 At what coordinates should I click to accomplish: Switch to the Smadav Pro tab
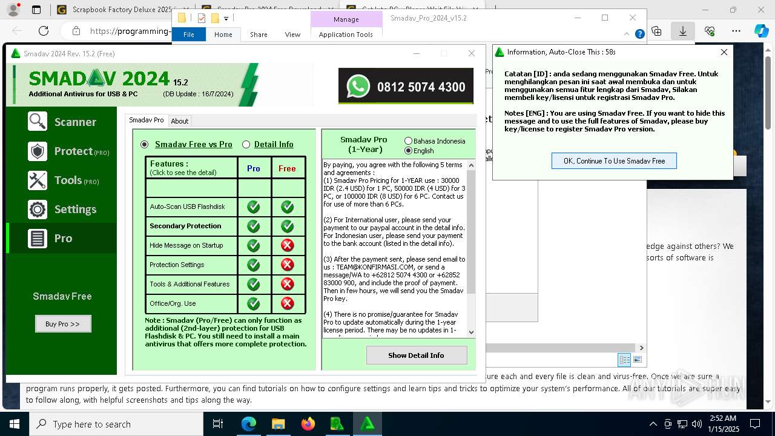(147, 120)
